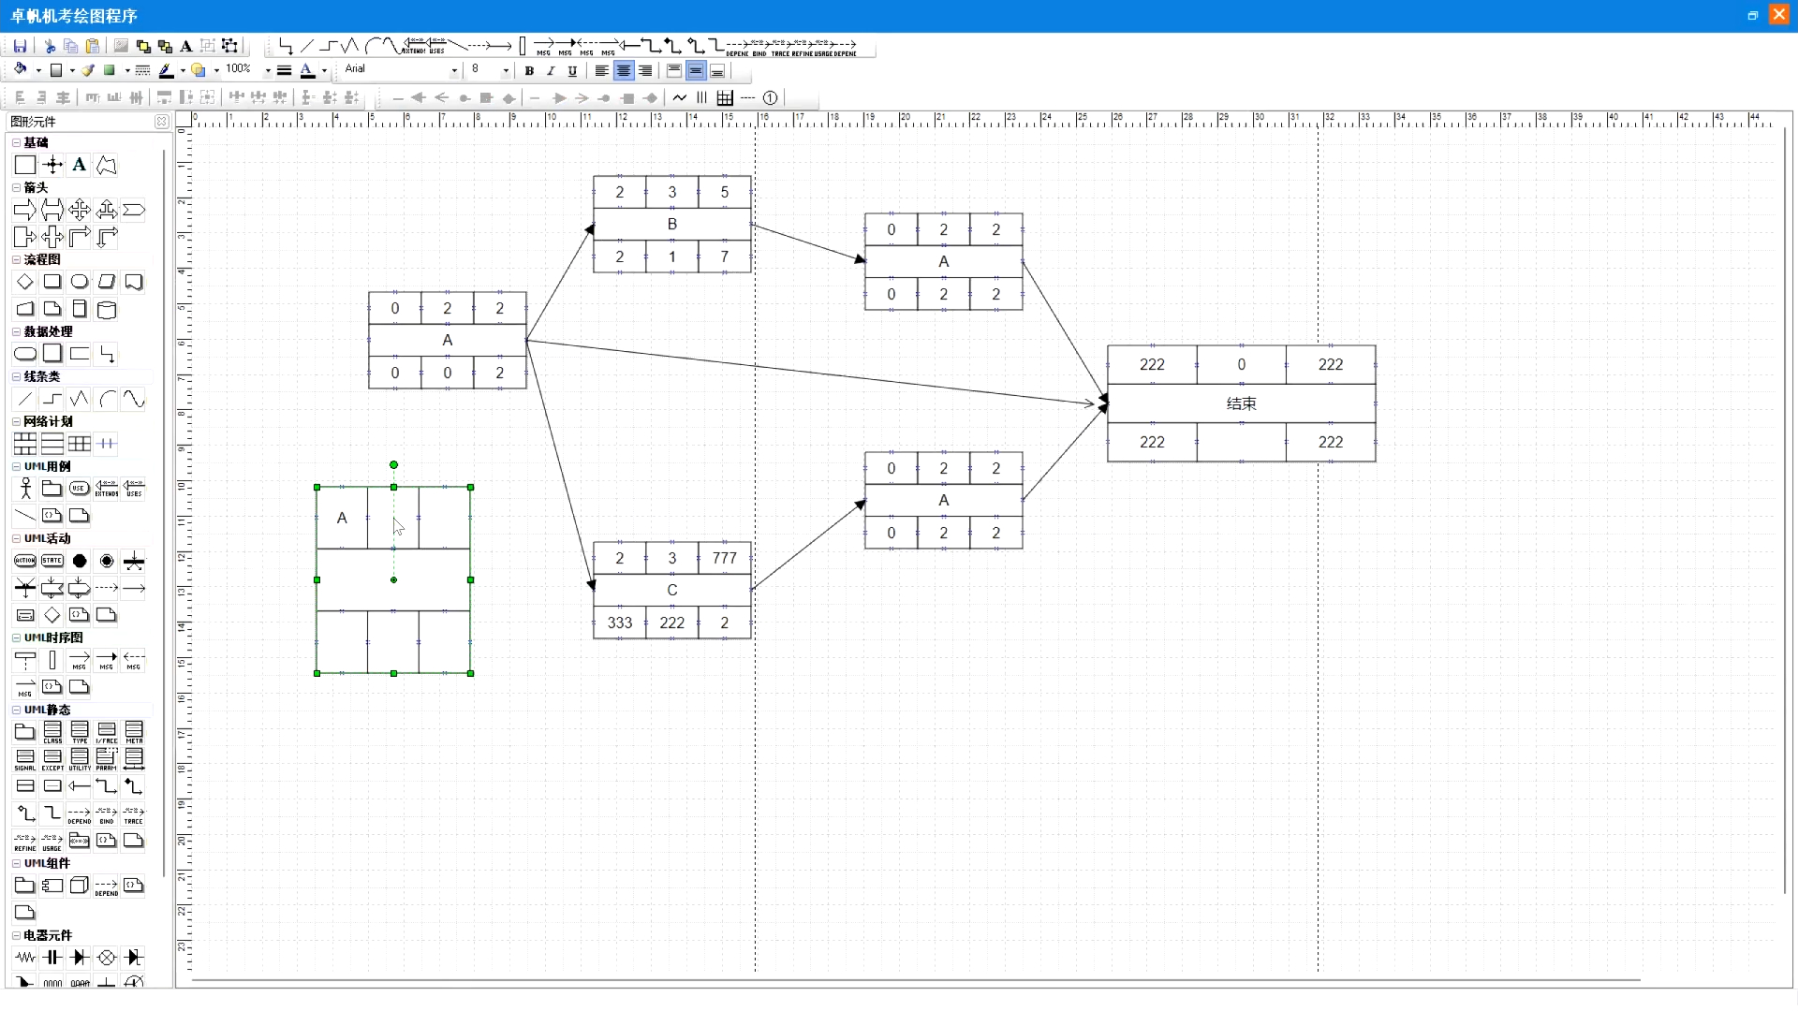This screenshot has height=1011, width=1798.
Task: Choose the zigzag line in 线条类
Action: click(80, 400)
